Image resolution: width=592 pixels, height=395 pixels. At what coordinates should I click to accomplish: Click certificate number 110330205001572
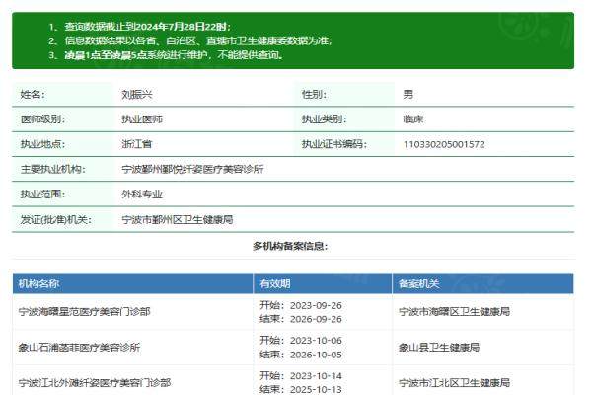[x=444, y=144]
